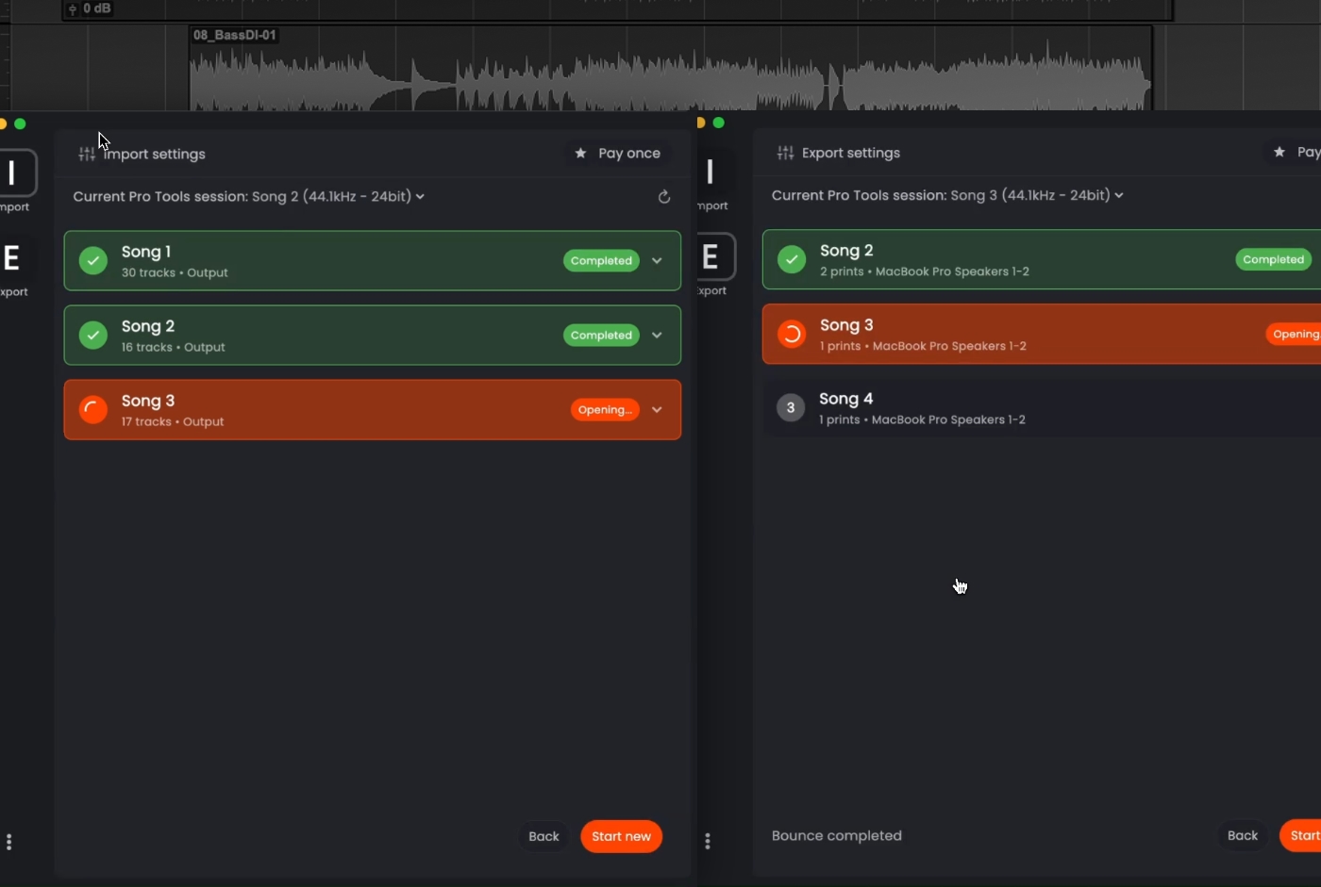This screenshot has width=1321, height=887.
Task: Click the Import settings sliders icon
Action: coord(86,154)
